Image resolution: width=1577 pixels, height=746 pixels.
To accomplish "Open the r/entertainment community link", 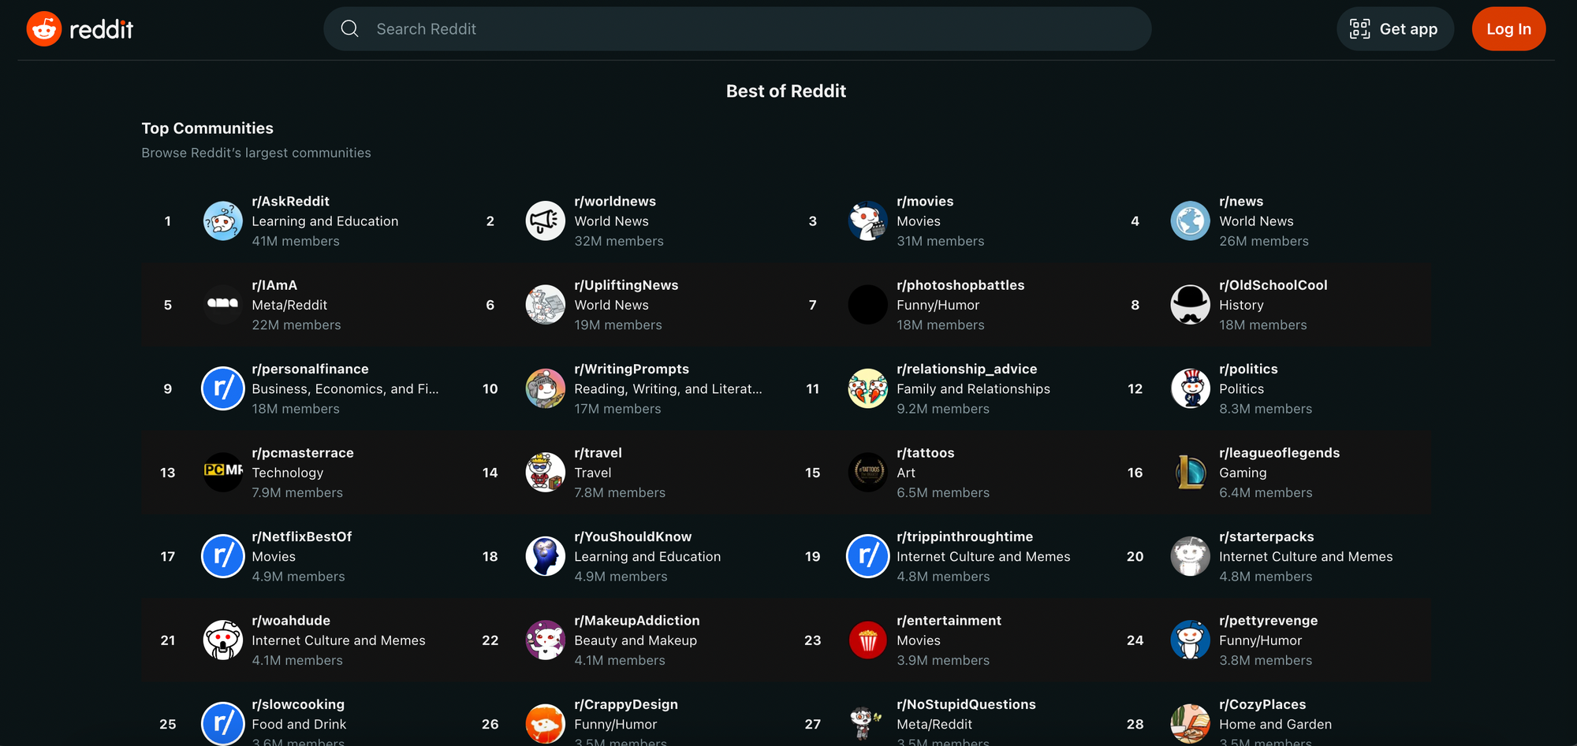I will (949, 621).
